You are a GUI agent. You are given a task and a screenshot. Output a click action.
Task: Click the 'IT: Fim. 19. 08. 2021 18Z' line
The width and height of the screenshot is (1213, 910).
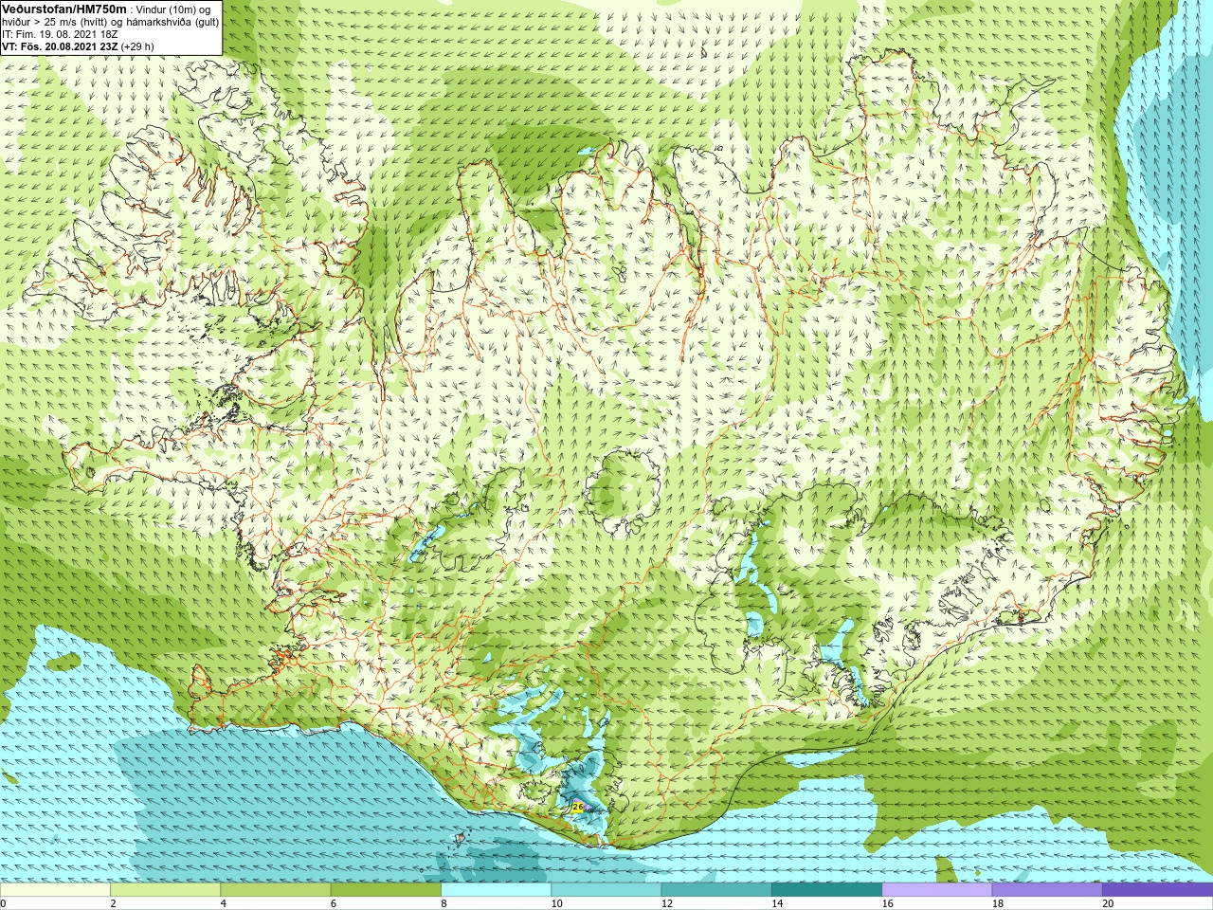pos(61,34)
